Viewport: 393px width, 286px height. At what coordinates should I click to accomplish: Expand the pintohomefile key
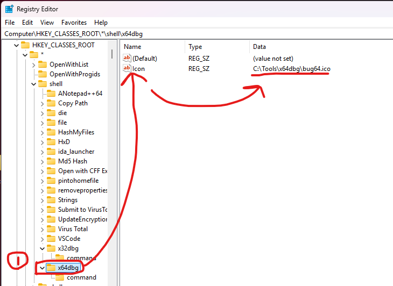pos(42,181)
